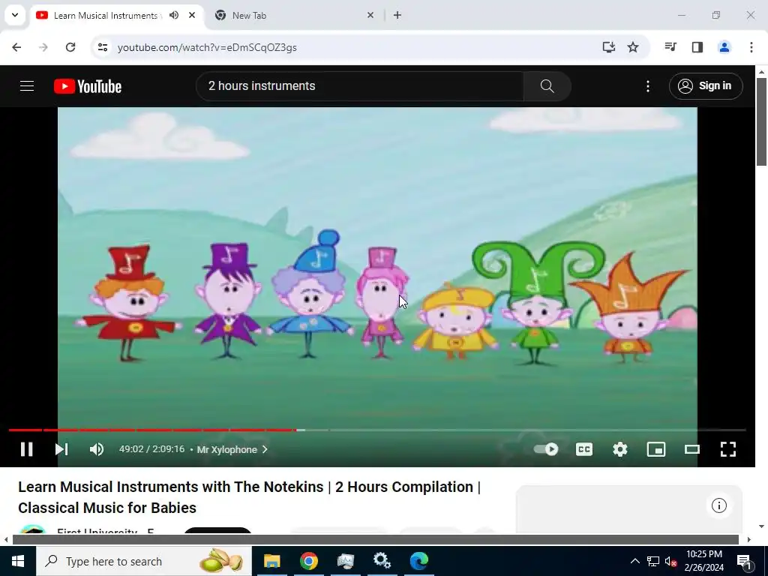Open the system volume tray icon

(670, 562)
